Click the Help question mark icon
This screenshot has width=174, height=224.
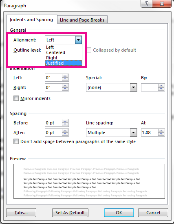pyautogui.click(x=147, y=4)
